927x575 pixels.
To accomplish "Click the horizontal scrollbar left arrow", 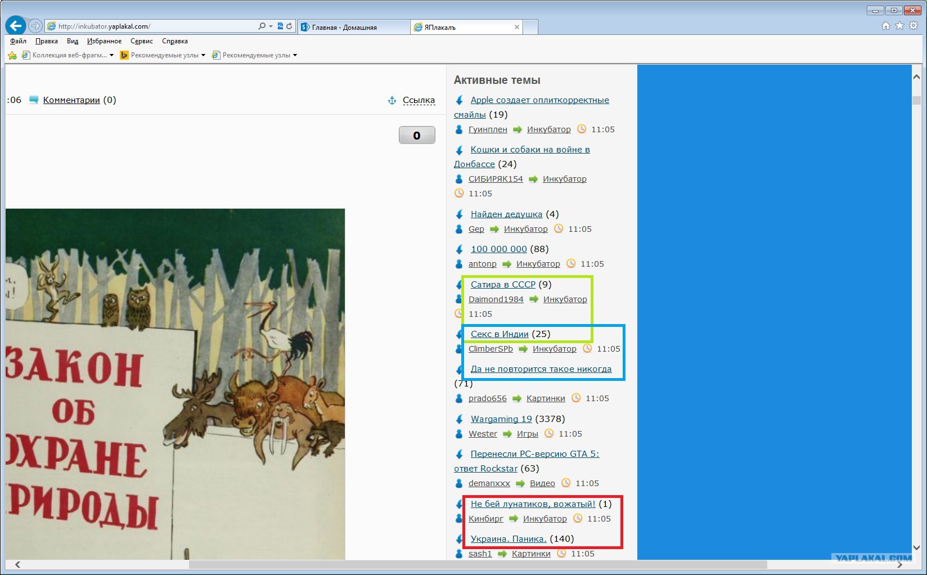I will point(17,564).
